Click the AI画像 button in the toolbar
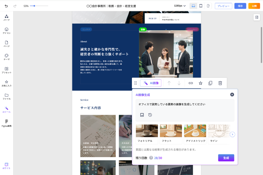This screenshot has width=263, height=175. click(x=151, y=83)
